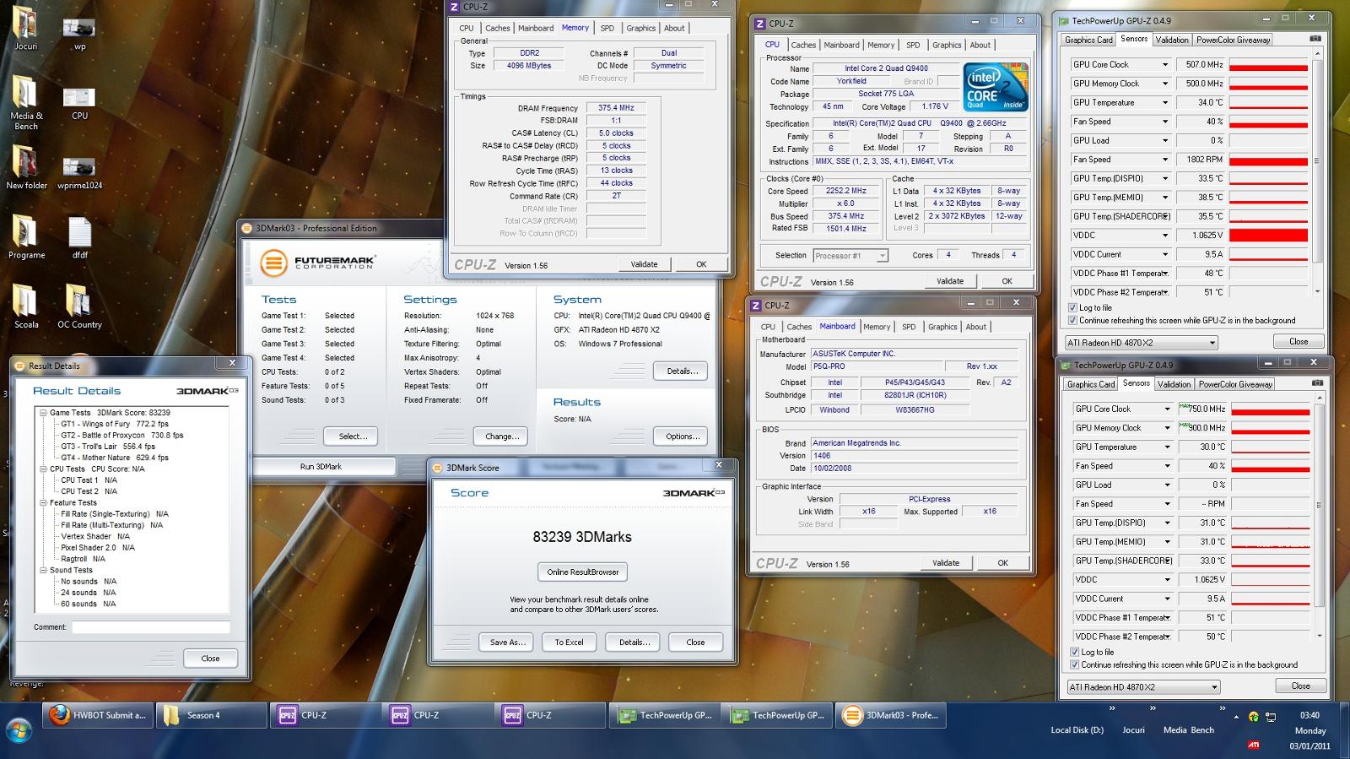The image size is (1350, 759).
Task: Click System Details button in 3DMark03
Action: [682, 371]
